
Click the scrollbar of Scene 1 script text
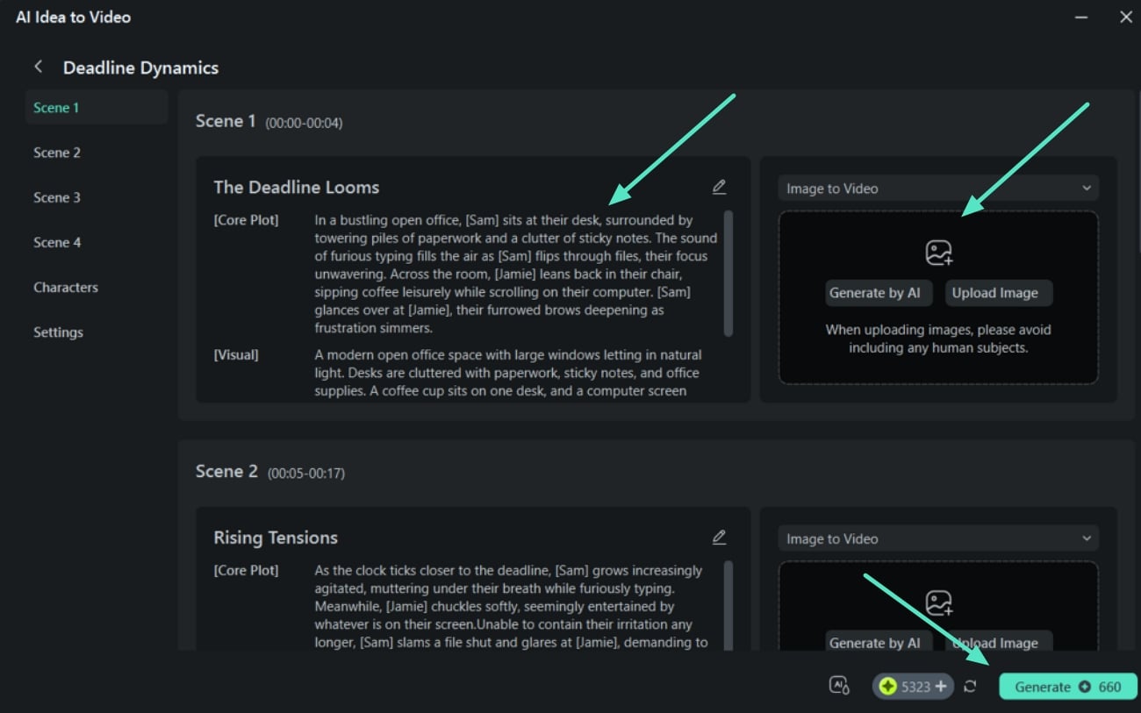(x=728, y=273)
